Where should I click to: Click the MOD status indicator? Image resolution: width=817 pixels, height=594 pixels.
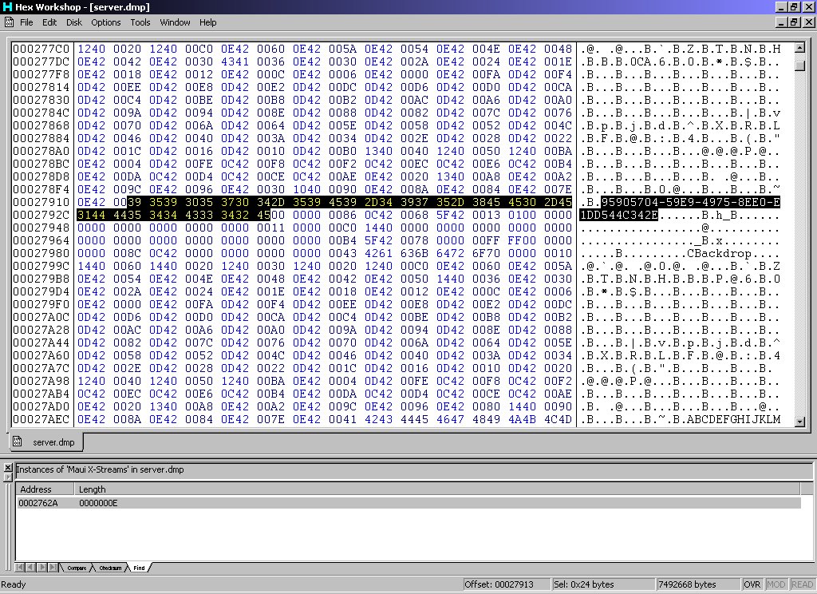point(776,584)
